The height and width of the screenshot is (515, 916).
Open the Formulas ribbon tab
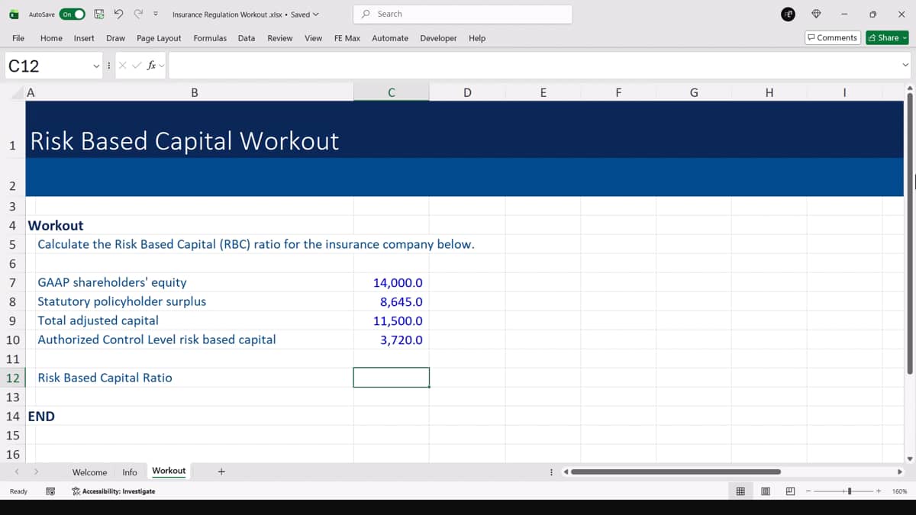point(210,38)
